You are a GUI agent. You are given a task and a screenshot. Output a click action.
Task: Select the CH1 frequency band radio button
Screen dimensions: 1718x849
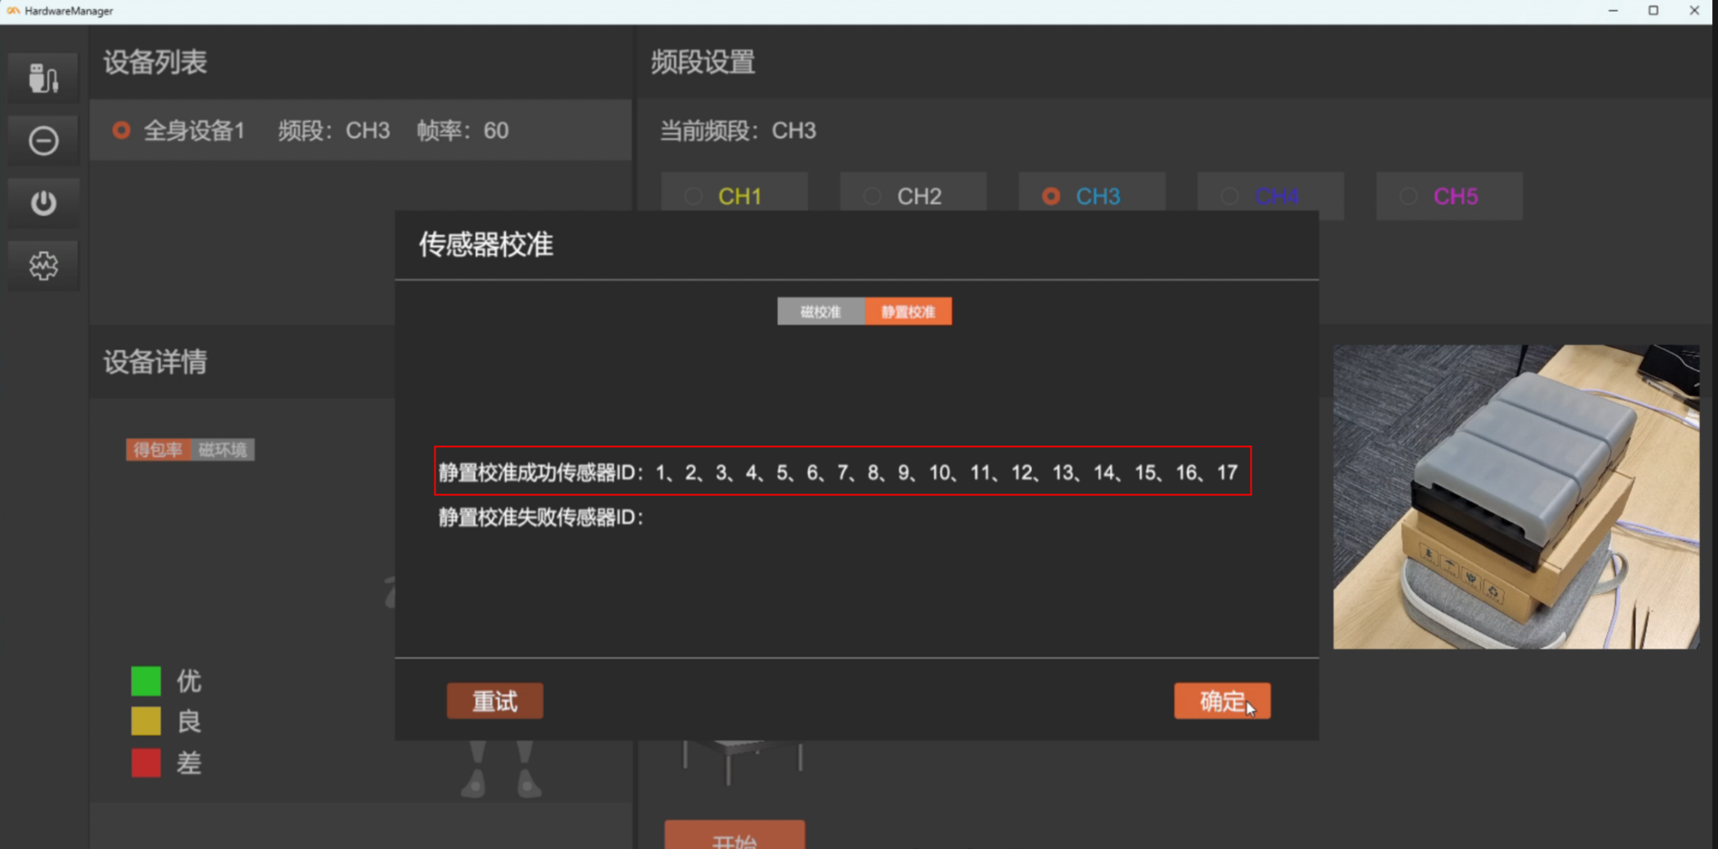(694, 196)
